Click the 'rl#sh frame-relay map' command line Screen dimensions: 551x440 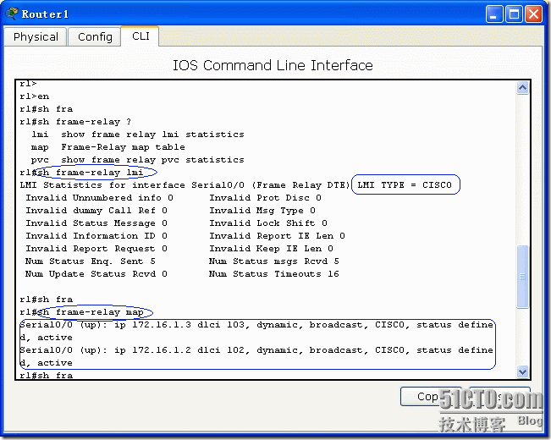[81, 312]
